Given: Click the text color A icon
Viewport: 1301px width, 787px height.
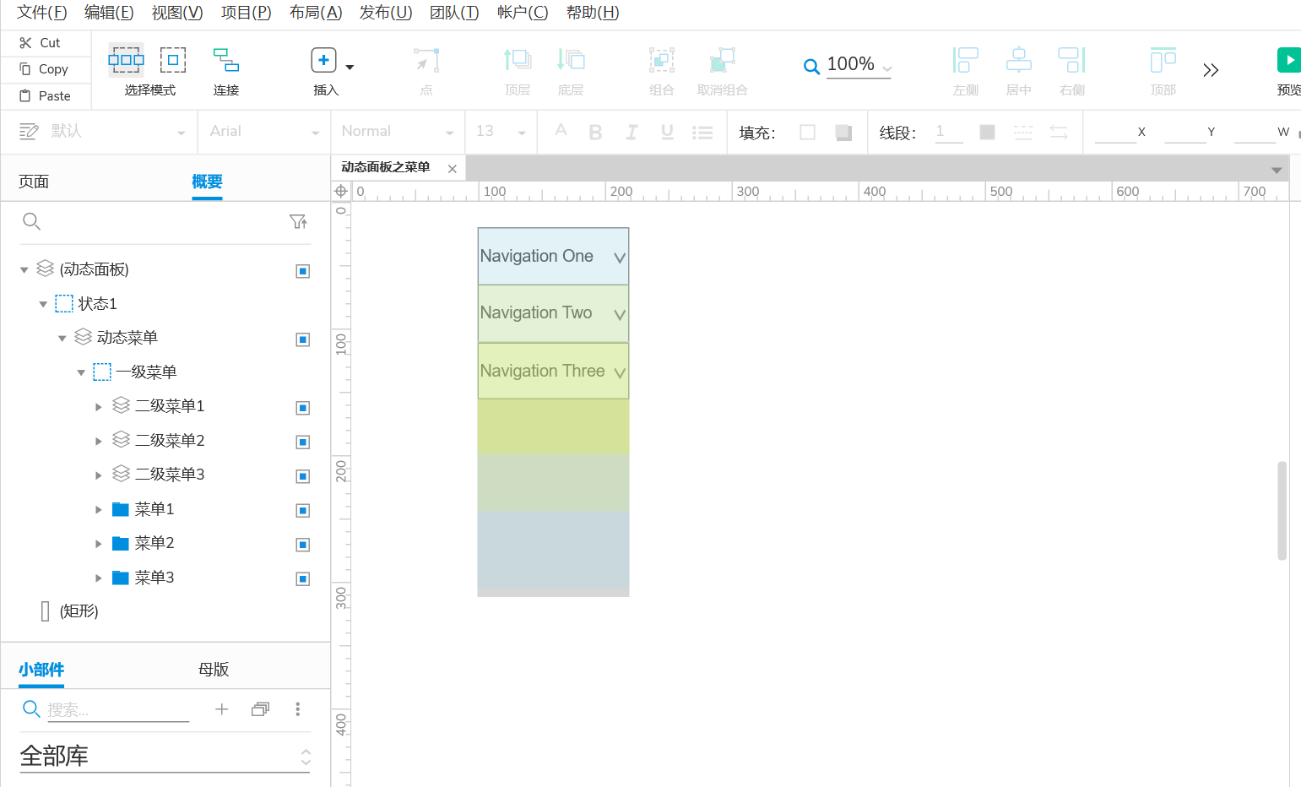Looking at the screenshot, I should tap(561, 131).
